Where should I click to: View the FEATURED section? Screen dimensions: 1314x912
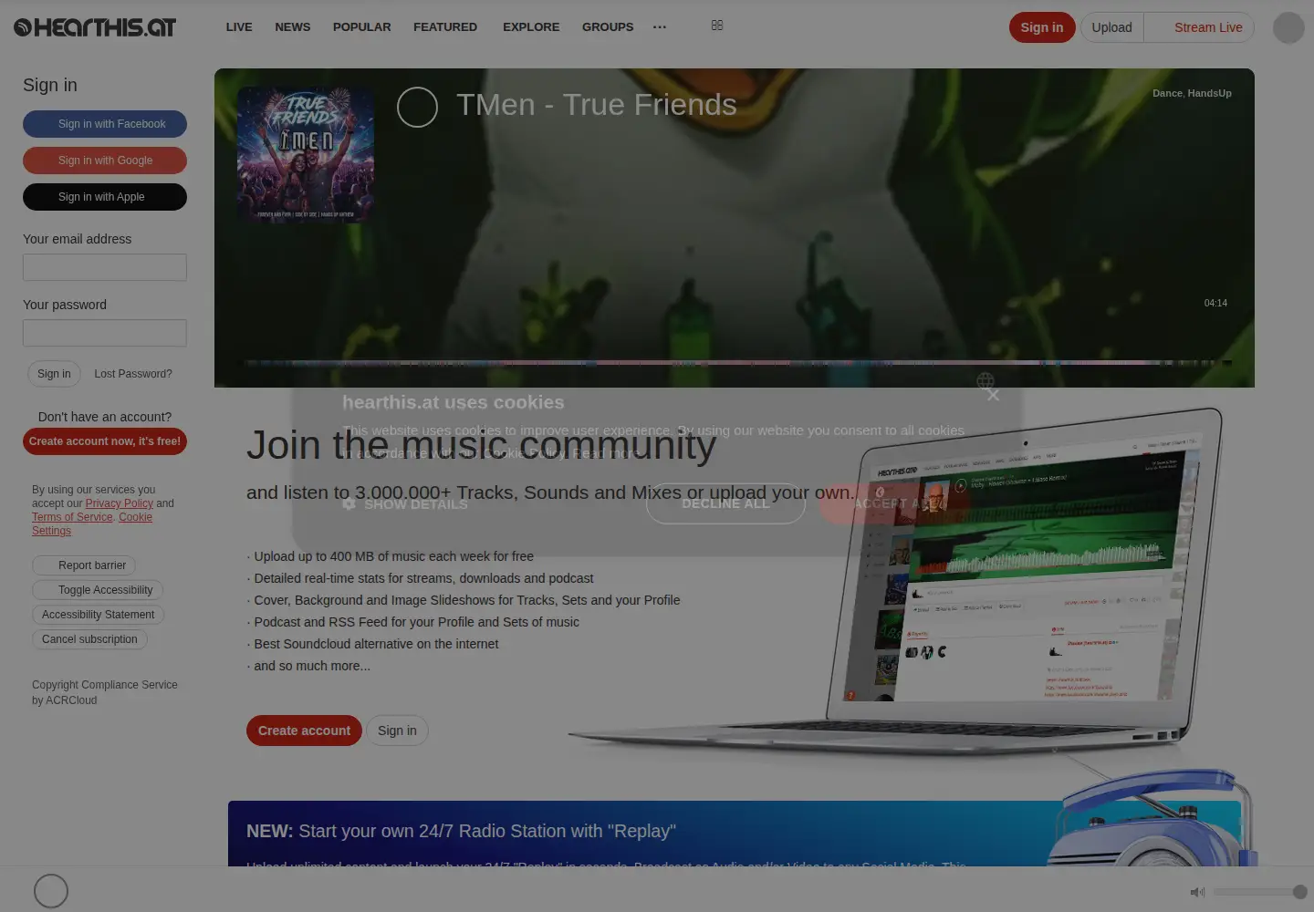(445, 27)
